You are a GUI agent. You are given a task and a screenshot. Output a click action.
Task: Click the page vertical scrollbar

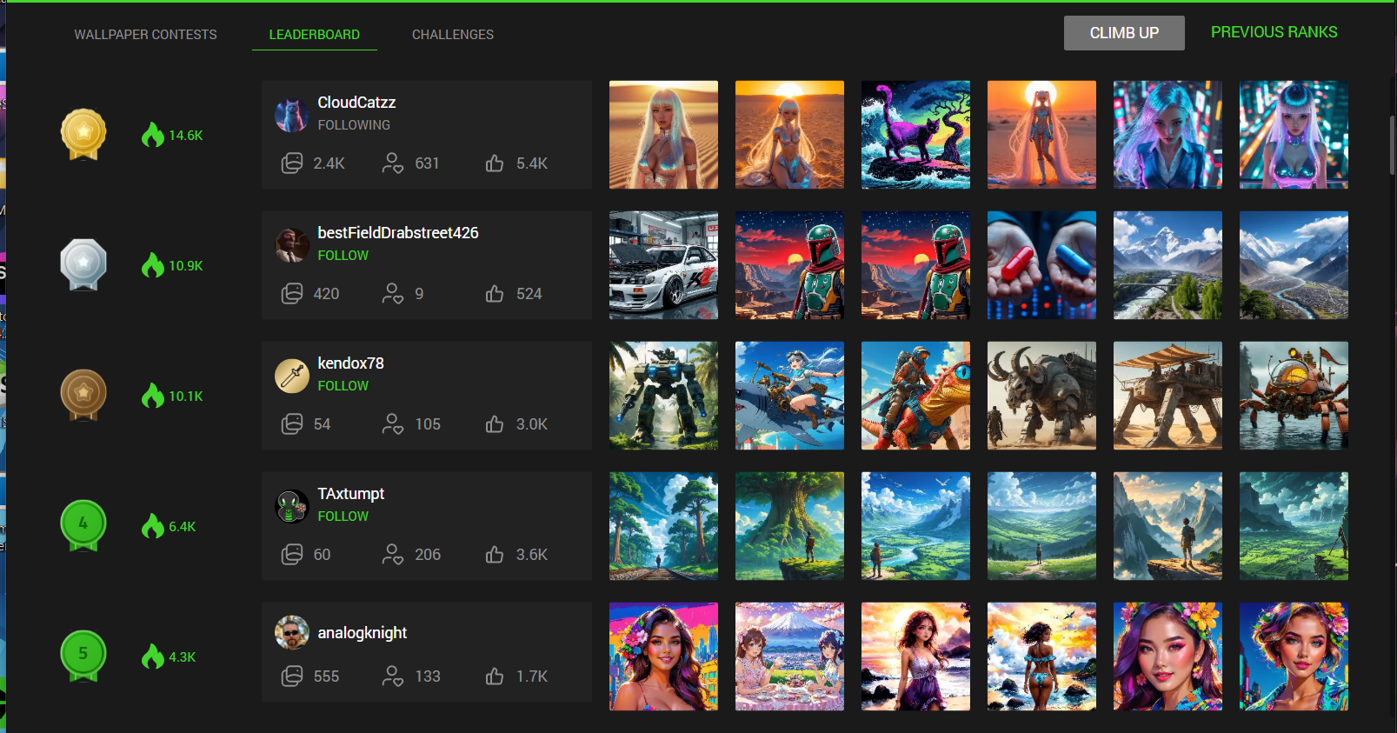[x=1393, y=144]
